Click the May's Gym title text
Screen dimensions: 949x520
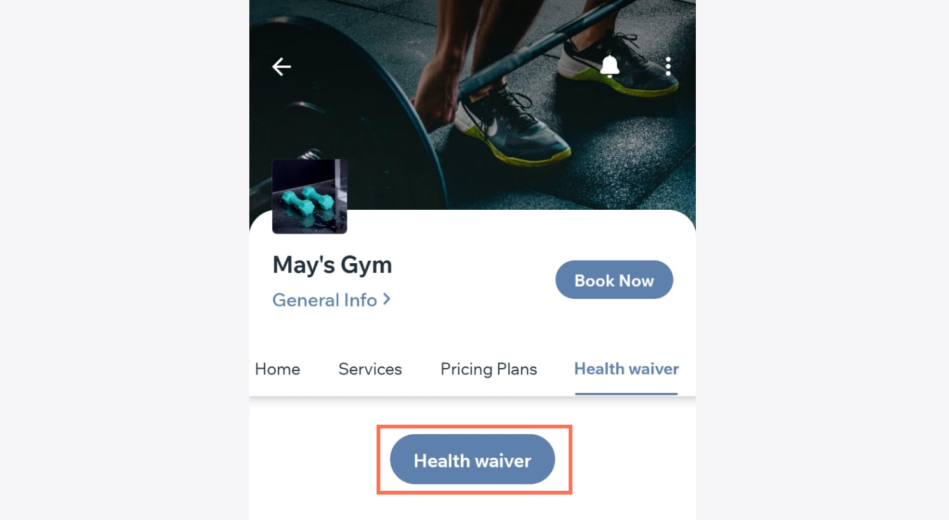(332, 264)
